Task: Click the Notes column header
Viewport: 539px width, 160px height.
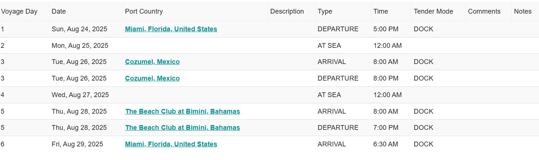Action: click(x=523, y=11)
